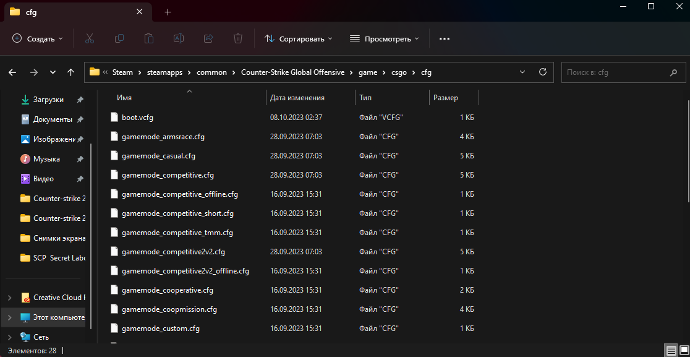Click the Delete trash icon
The image size is (690, 357).
tap(238, 38)
